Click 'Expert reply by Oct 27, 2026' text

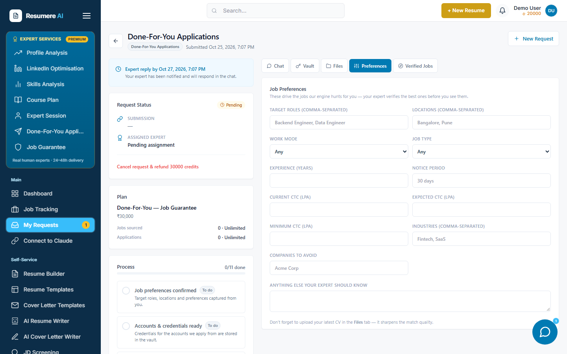coord(165,69)
